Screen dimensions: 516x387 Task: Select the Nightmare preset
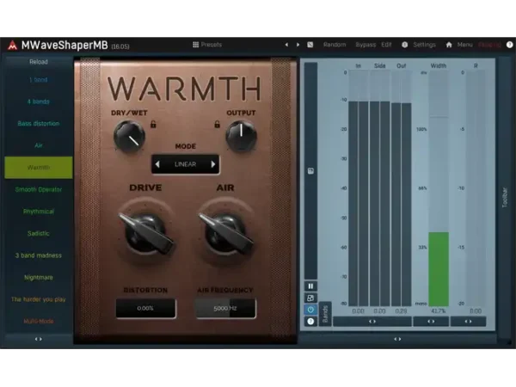tap(39, 278)
